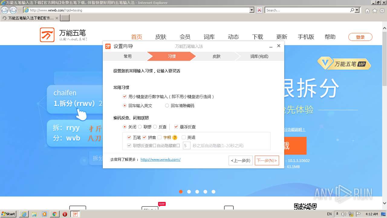Click the IE back navigation arrow
This screenshot has width=387, height=218.
[x=5, y=10]
